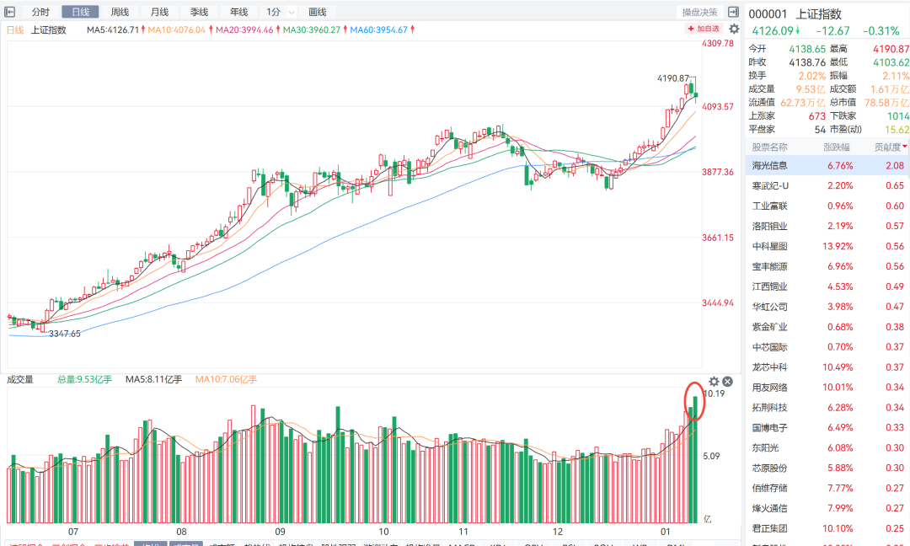This screenshot has height=546, width=910.
Task: Open the 1分 minute period dropdown
Action: pos(292,13)
